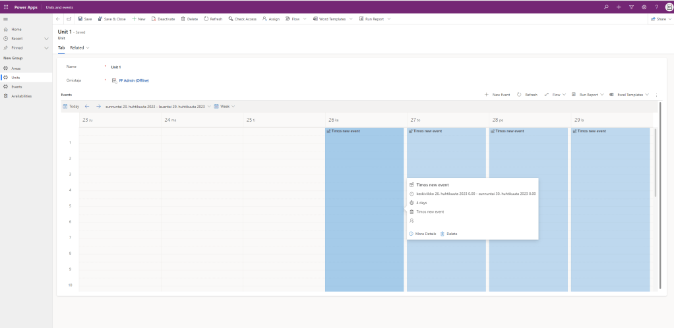Screen dimensions: 674x328
Task: Expand the Recent section in sidebar
Action: [46, 39]
